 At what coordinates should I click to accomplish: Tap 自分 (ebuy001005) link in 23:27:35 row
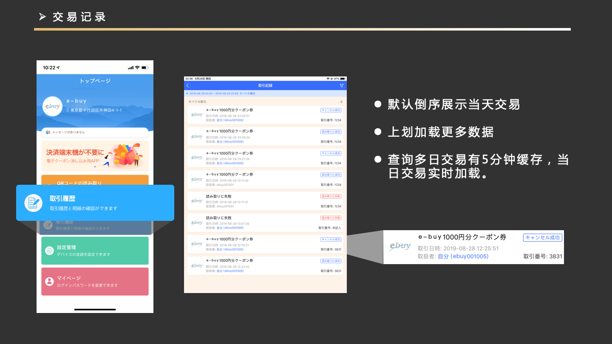[230, 163]
